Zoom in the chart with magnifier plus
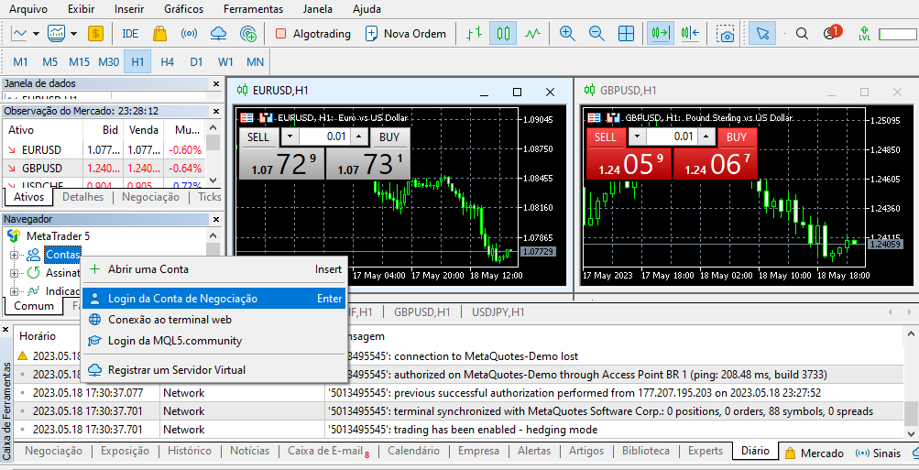This screenshot has height=470, width=919. (567, 33)
